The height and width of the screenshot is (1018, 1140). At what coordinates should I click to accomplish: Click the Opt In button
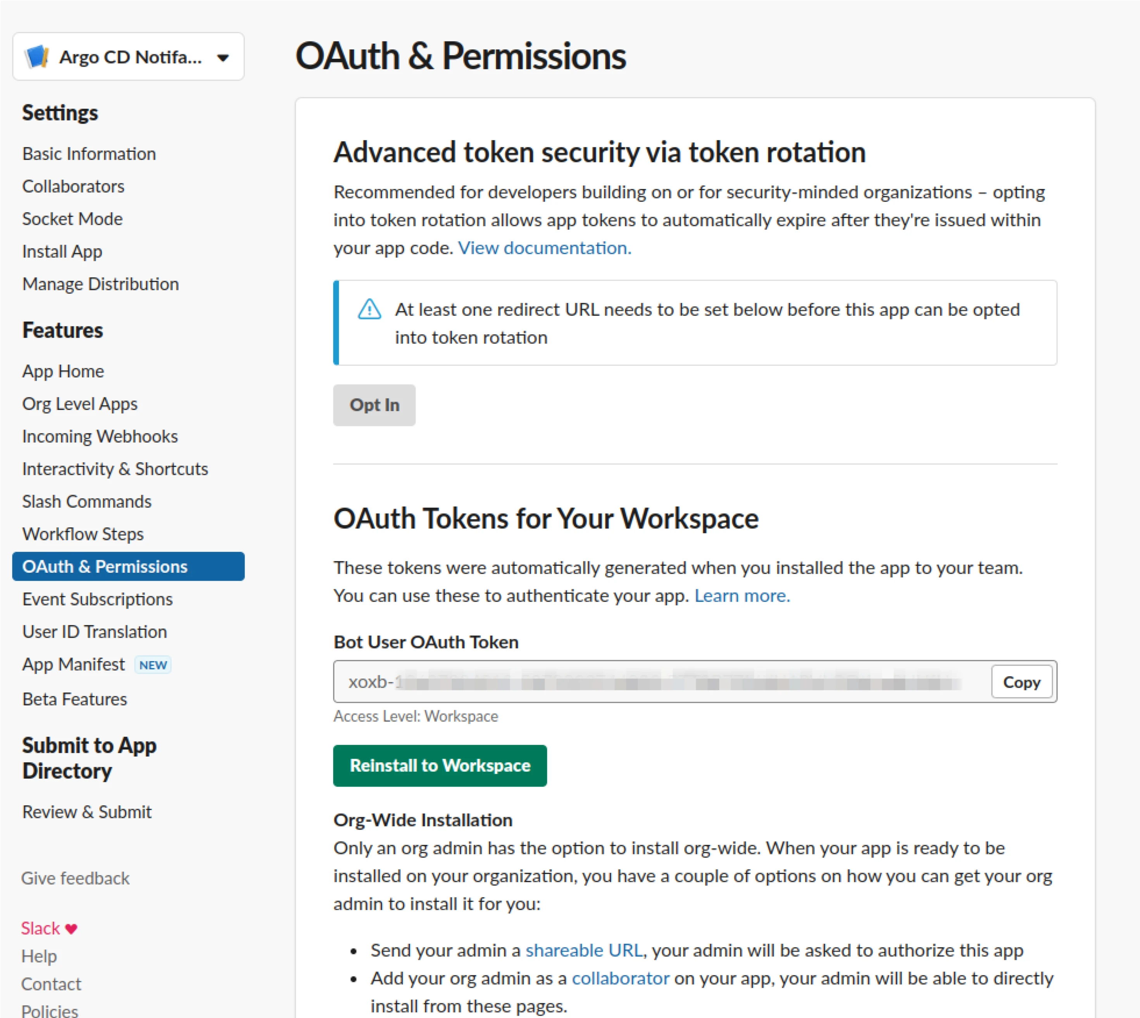point(374,405)
